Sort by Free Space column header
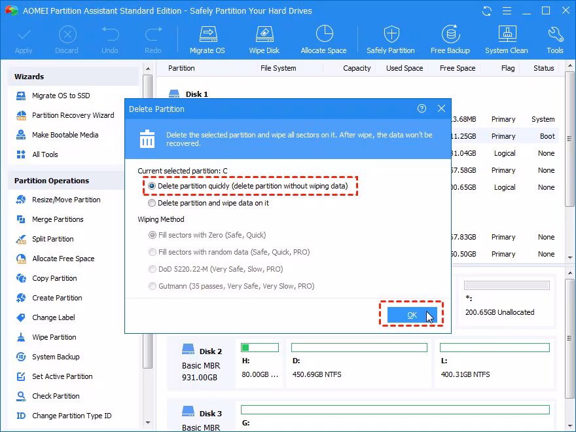This screenshot has height=432, width=576. point(458,68)
